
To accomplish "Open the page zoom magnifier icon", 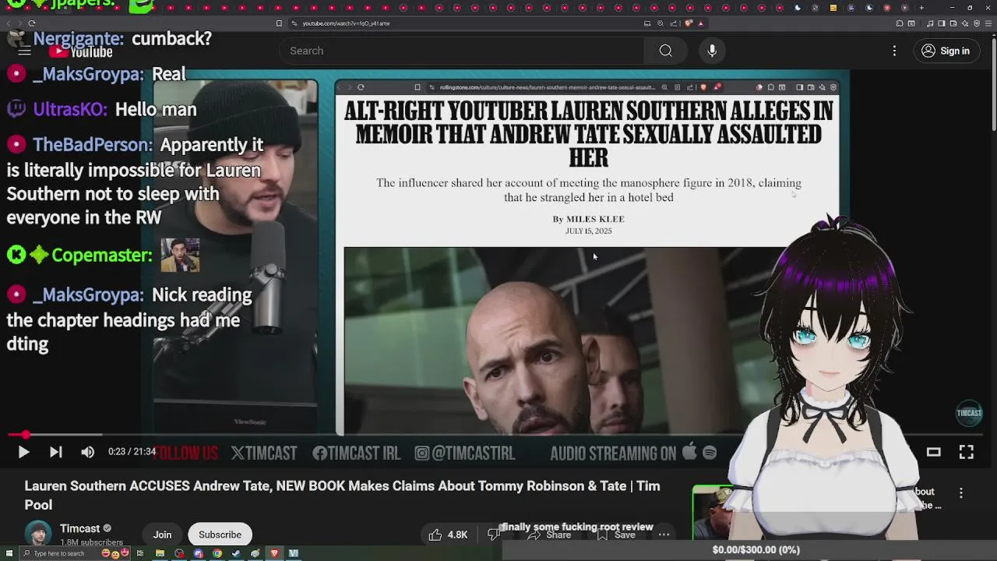I will [x=661, y=23].
